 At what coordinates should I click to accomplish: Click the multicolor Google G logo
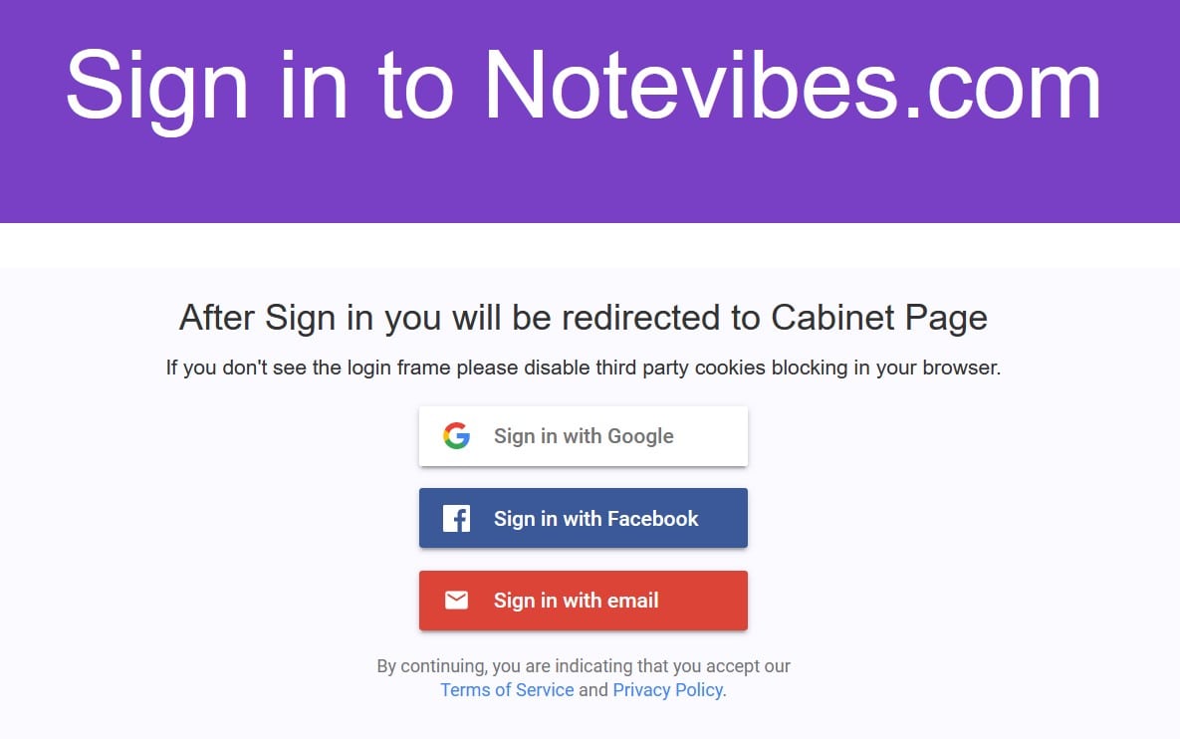coord(456,435)
